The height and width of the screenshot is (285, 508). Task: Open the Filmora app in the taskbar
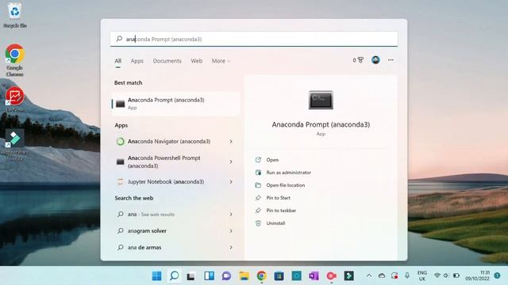349,276
